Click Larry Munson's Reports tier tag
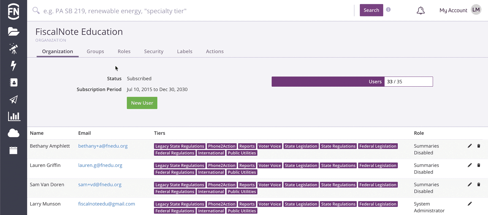This screenshot has width=488, height=215. point(247,204)
